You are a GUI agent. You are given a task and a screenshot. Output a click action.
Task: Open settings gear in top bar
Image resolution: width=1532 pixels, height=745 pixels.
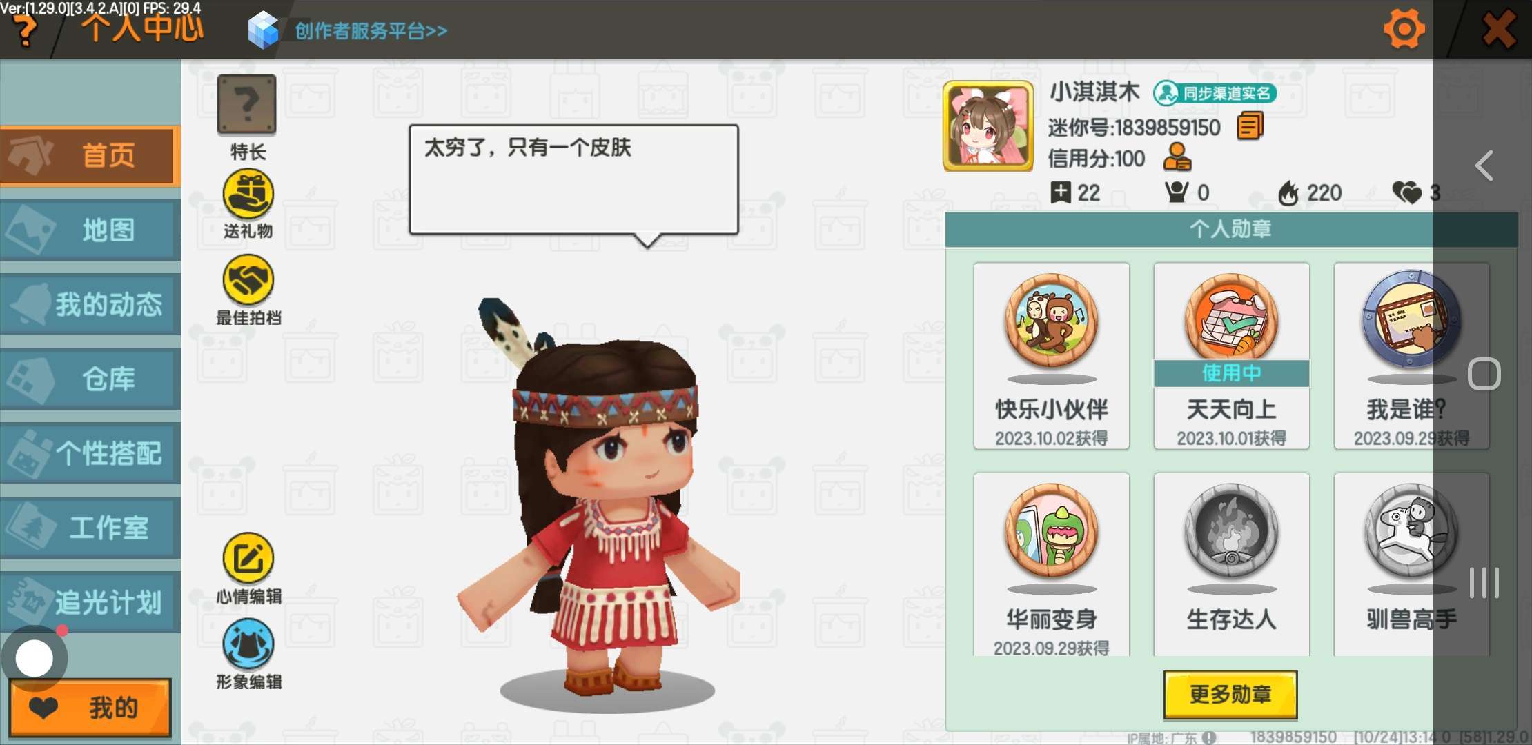click(x=1404, y=30)
